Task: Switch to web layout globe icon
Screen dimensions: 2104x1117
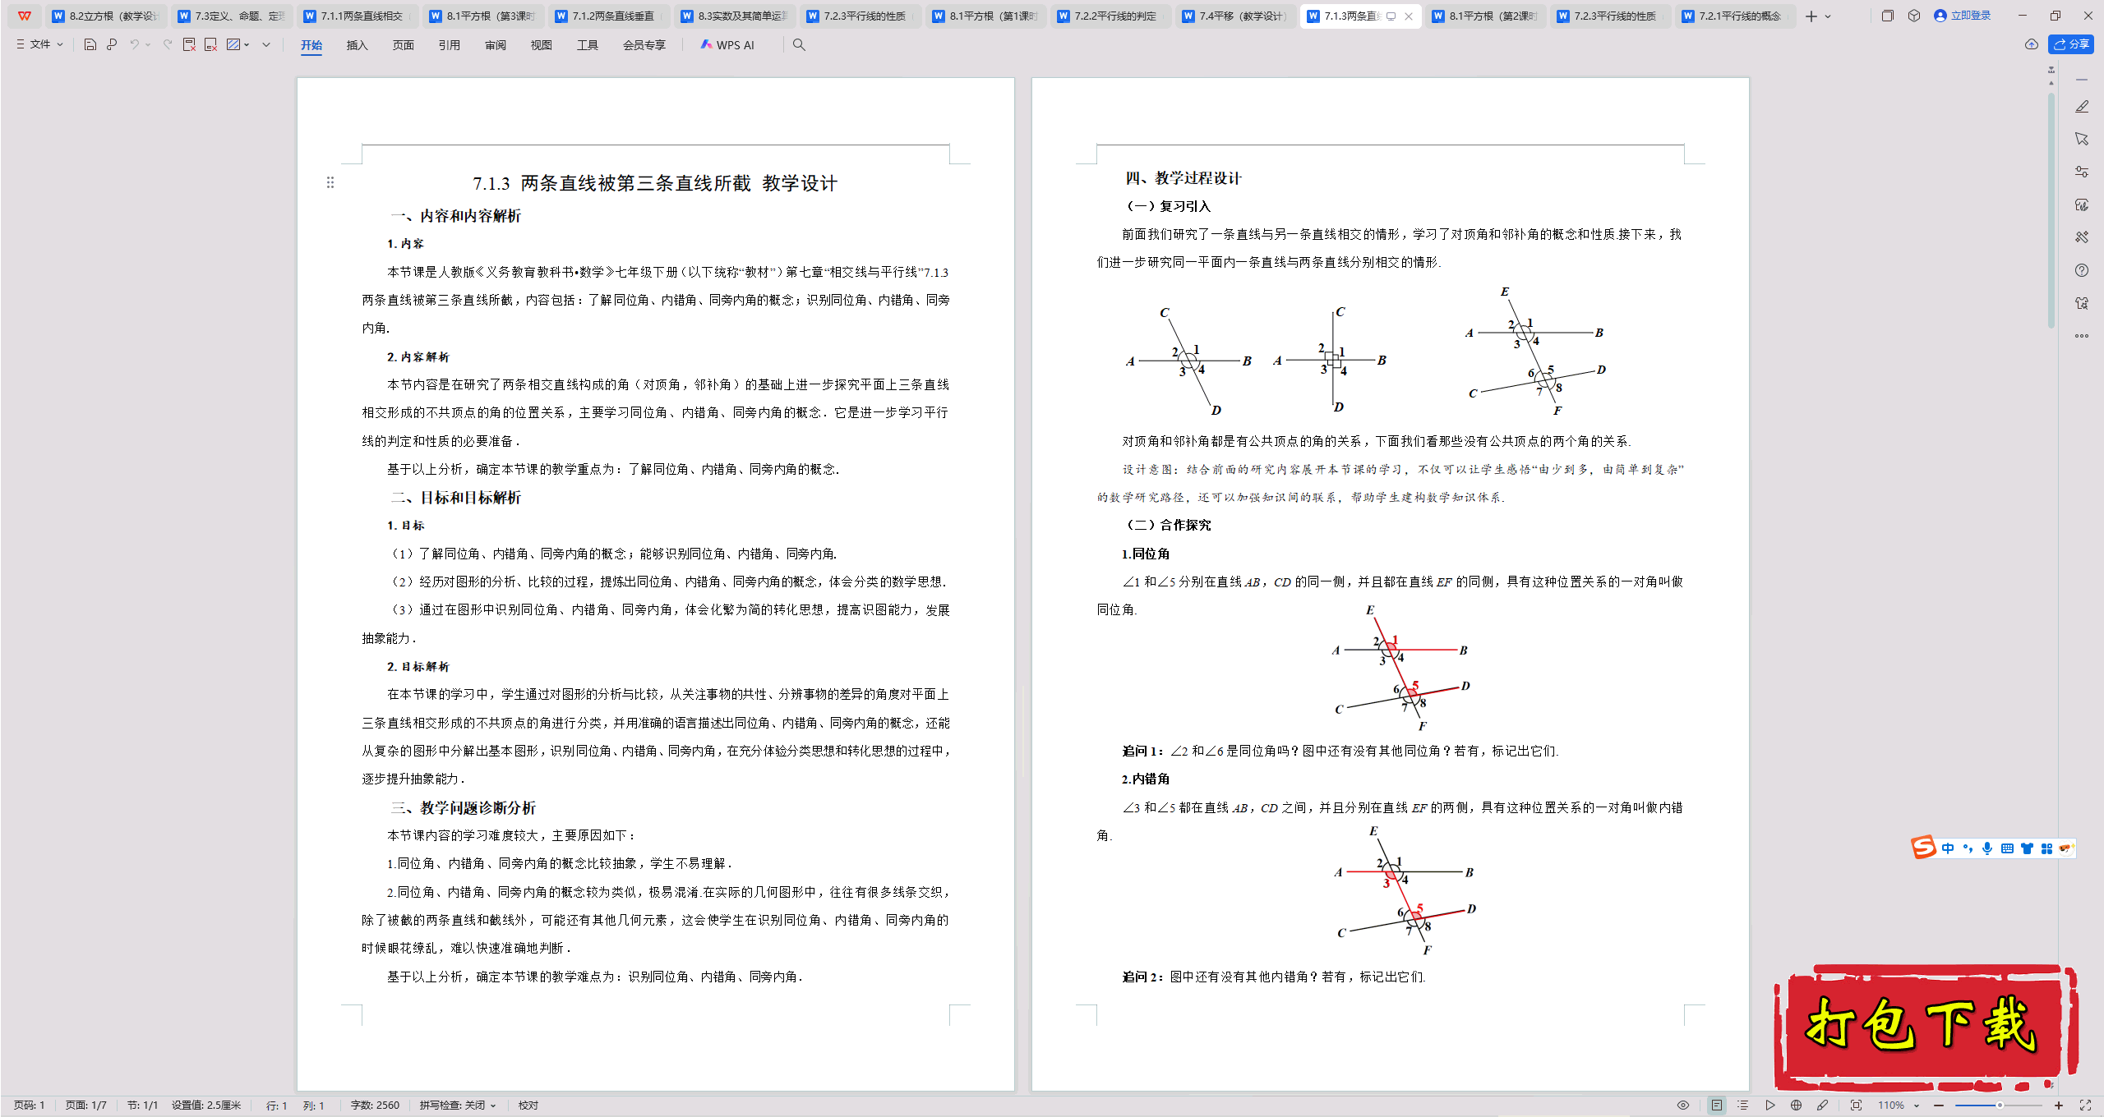Action: 1797,1106
